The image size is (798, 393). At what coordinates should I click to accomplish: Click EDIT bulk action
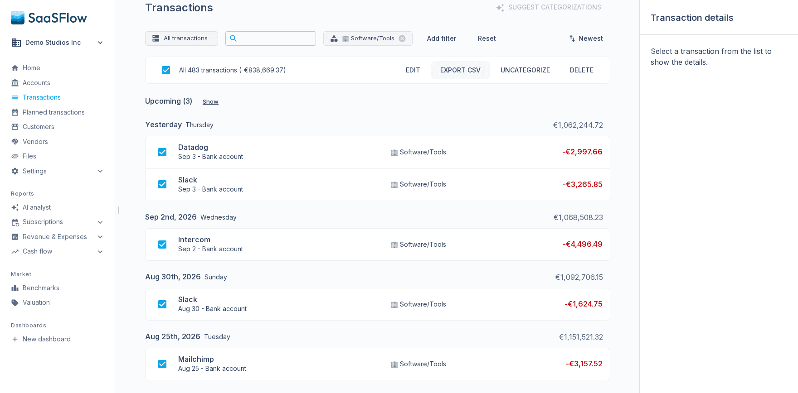tap(413, 70)
